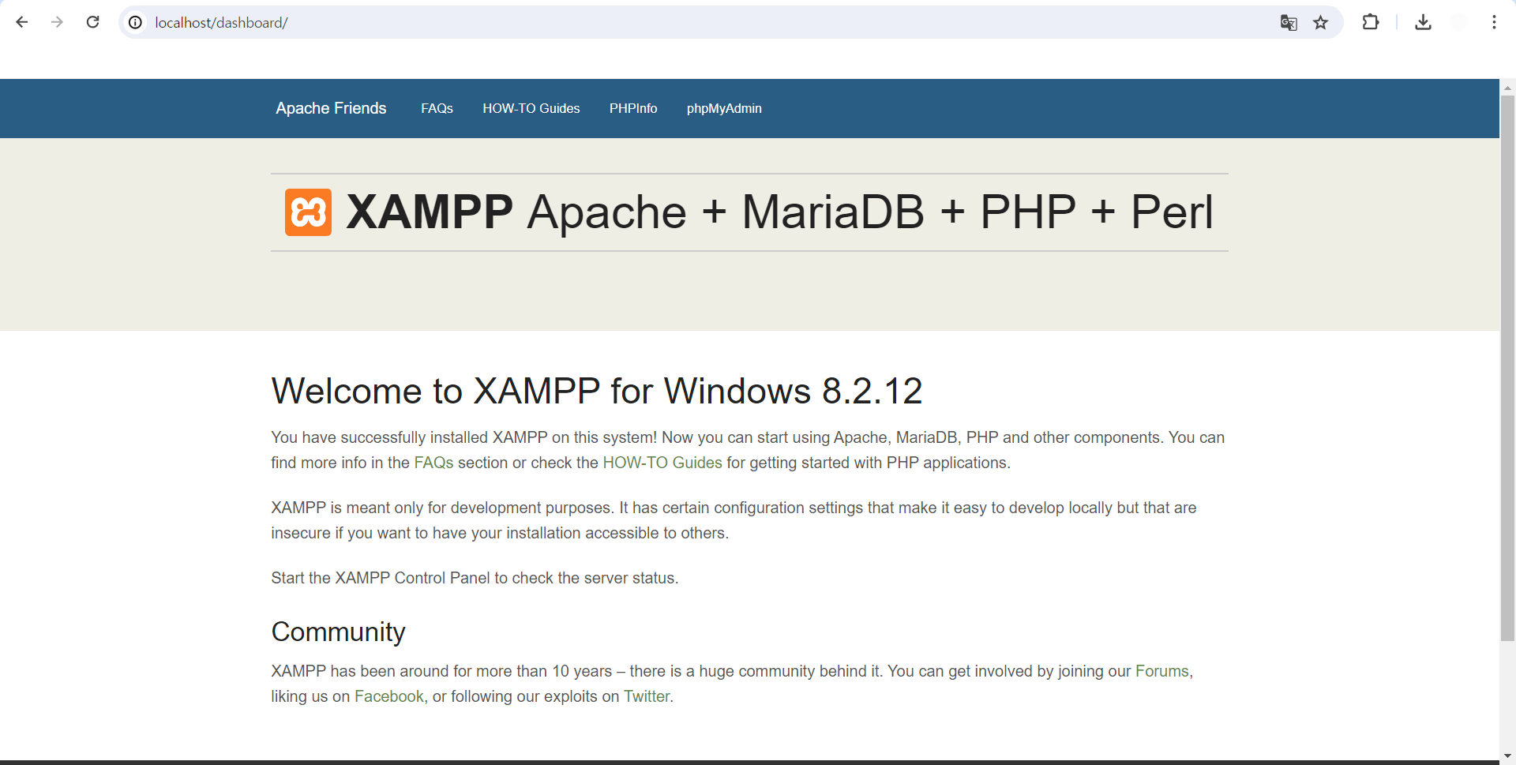Open the Forums community link
1516x765 pixels.
1162,671
